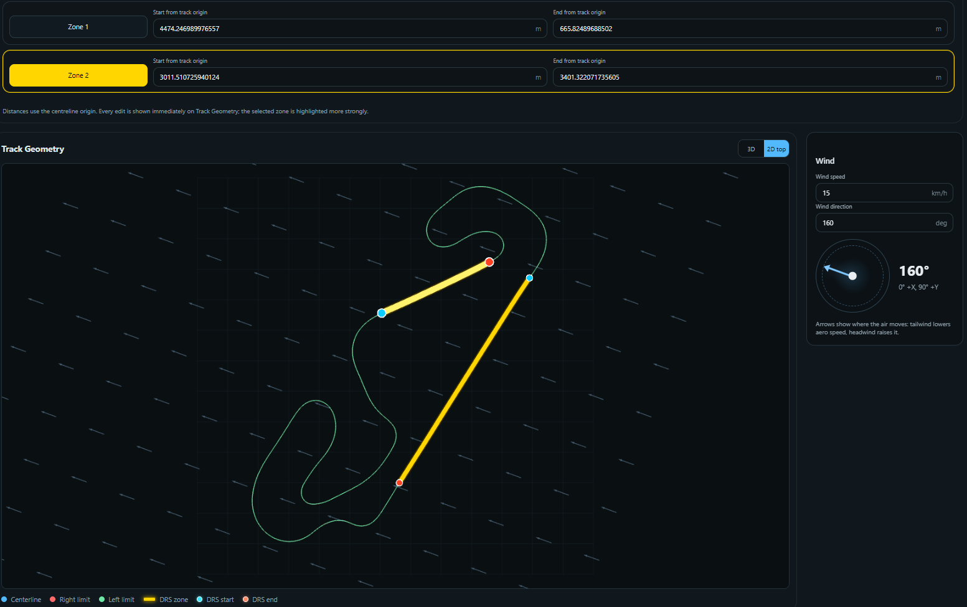The image size is (967, 607).
Task: Click the Wind speed label
Action: [831, 177]
